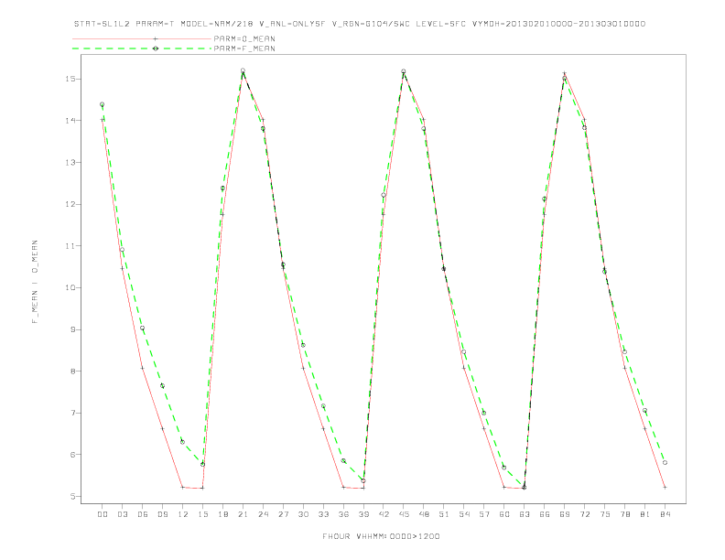Click the y-axis tick label 14
The height and width of the screenshot is (560, 725).
point(70,121)
